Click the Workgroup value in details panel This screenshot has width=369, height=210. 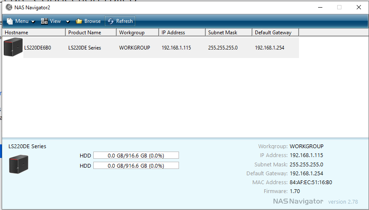[x=306, y=146]
